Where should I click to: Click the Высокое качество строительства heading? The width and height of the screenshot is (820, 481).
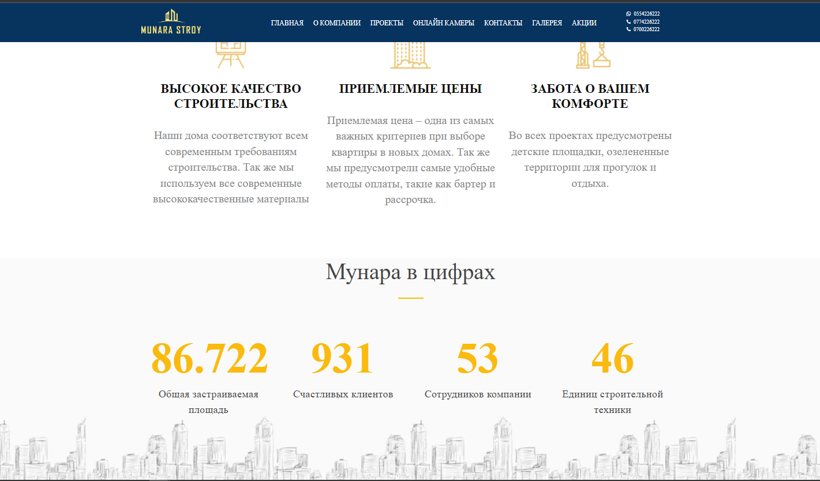(231, 96)
